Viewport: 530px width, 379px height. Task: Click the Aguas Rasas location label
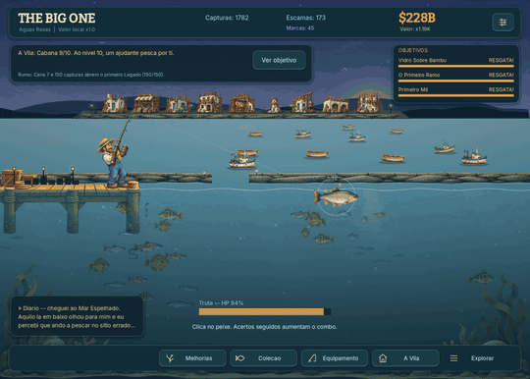point(34,29)
